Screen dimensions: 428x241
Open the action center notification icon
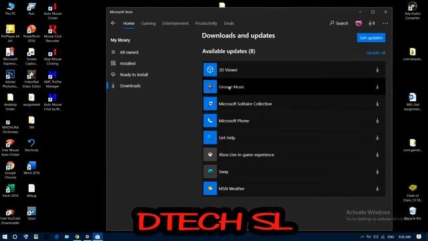click(x=419, y=236)
